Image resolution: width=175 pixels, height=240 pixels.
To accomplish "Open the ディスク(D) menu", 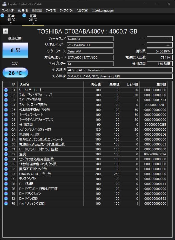I will (66, 11).
